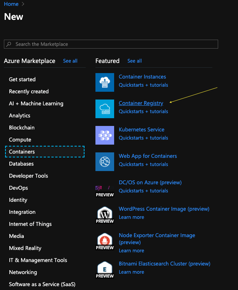
Task: Open the Container Instances icon
Action: (105, 82)
